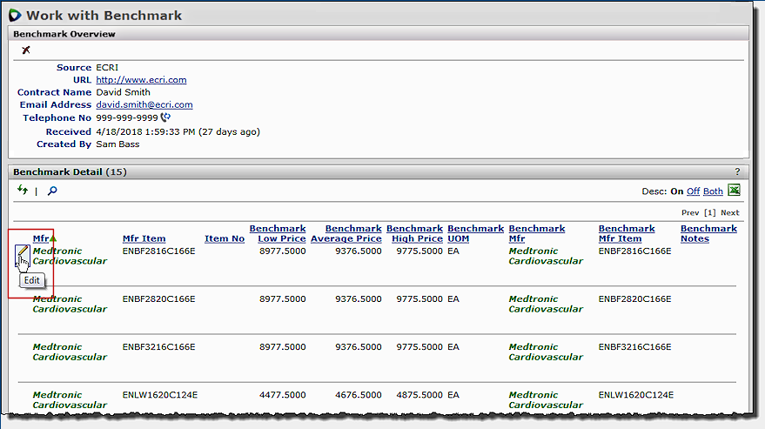Click Mfr Item column header

point(144,238)
